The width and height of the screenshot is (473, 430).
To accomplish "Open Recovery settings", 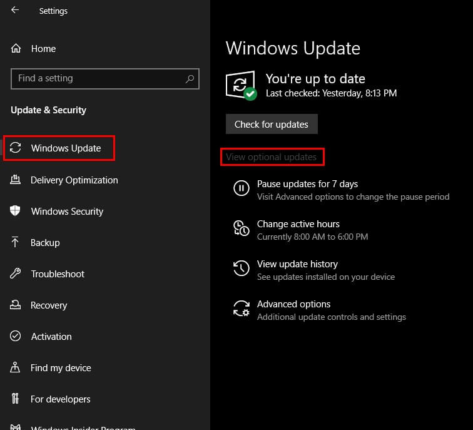I will tap(49, 305).
